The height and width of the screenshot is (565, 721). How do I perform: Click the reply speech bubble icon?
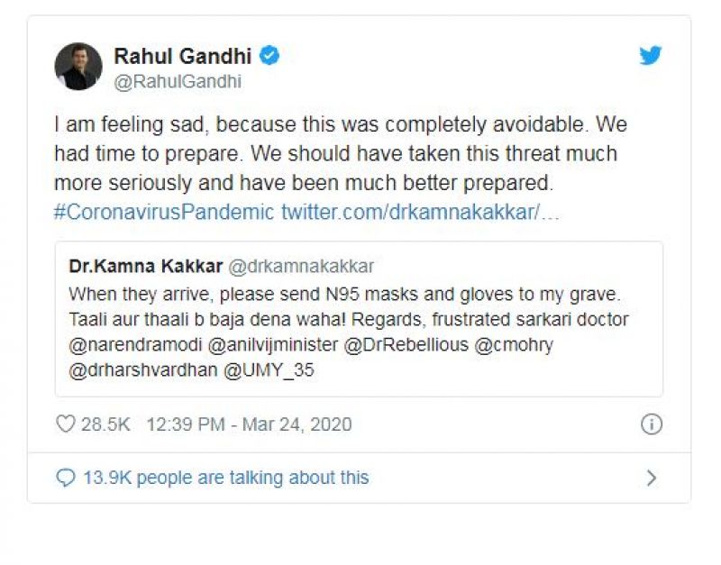pos(66,478)
